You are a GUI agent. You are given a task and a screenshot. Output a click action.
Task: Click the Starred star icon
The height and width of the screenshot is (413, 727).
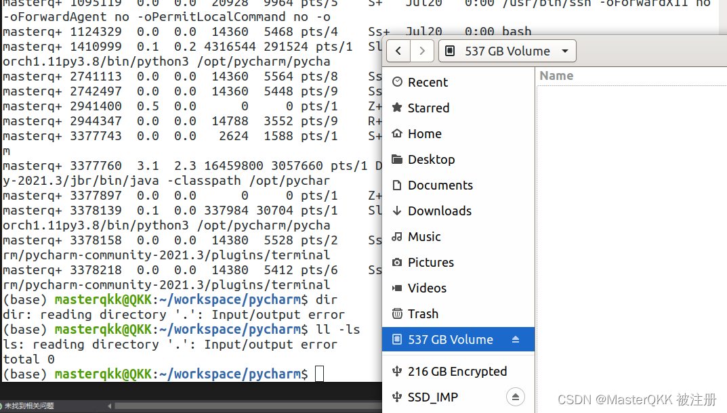click(x=397, y=108)
